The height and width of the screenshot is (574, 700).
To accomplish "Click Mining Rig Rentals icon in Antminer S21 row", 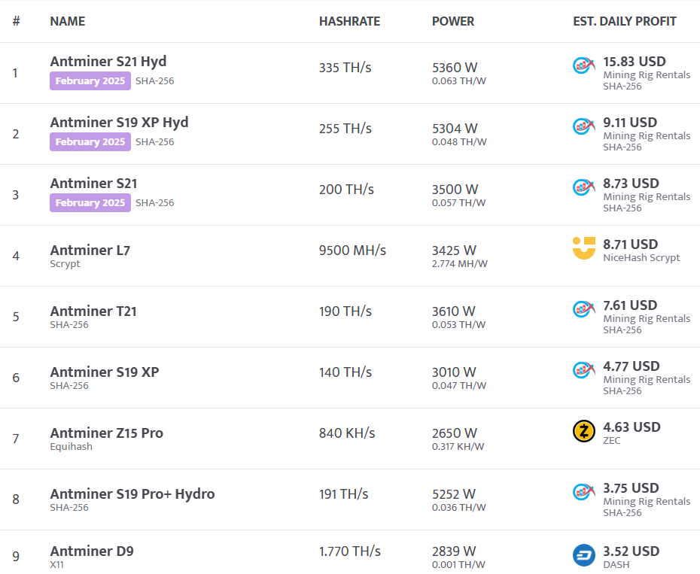I will 584,187.
